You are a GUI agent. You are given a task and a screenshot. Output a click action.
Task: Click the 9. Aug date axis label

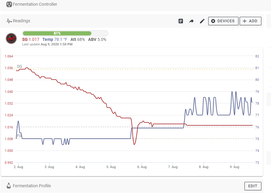click(x=235, y=167)
